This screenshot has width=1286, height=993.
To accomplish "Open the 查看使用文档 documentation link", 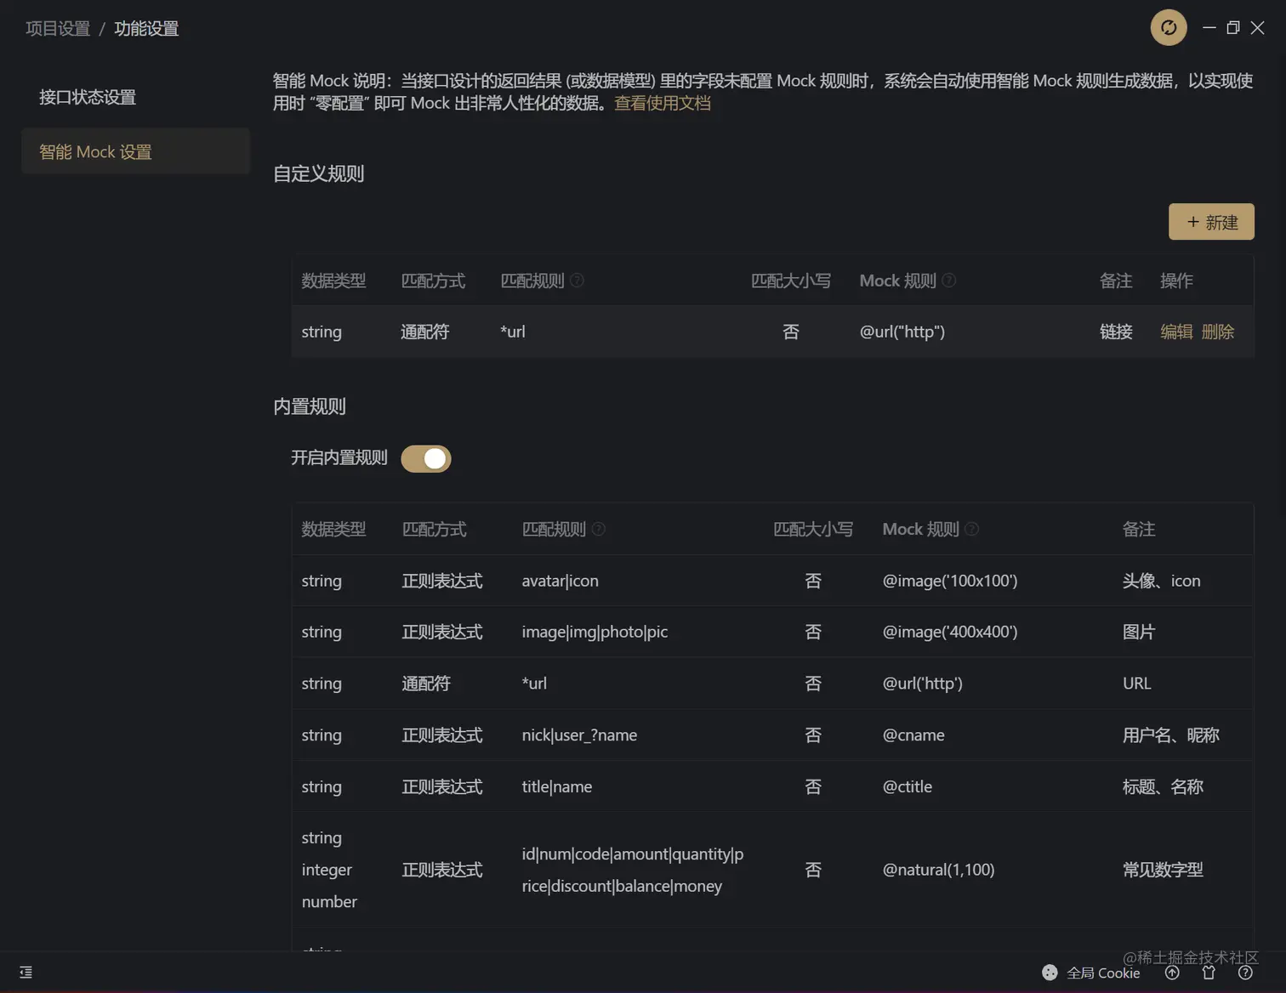I will [x=663, y=103].
